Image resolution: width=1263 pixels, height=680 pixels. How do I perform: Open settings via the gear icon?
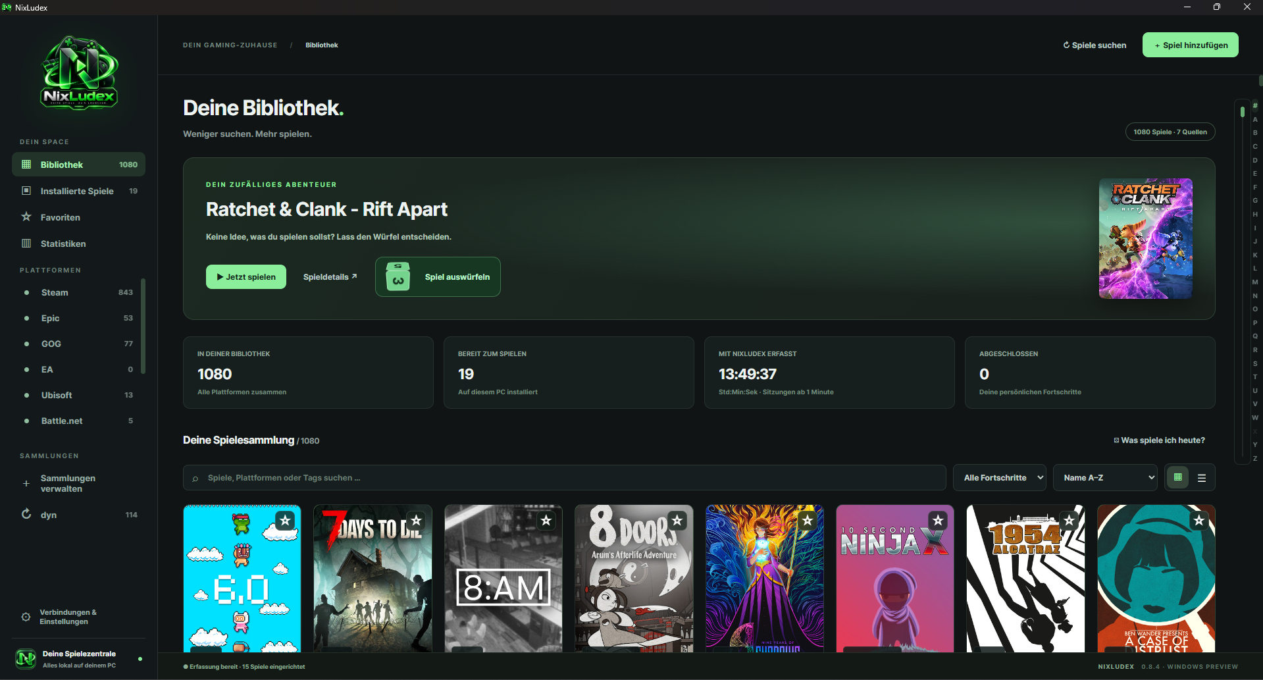26,617
